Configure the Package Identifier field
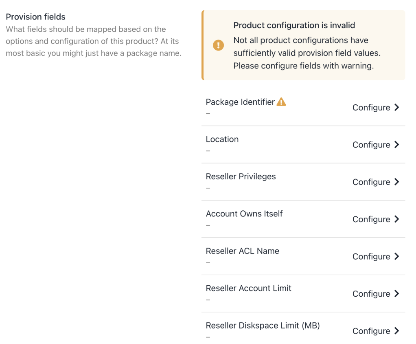This screenshot has height=344, width=416. [371, 108]
